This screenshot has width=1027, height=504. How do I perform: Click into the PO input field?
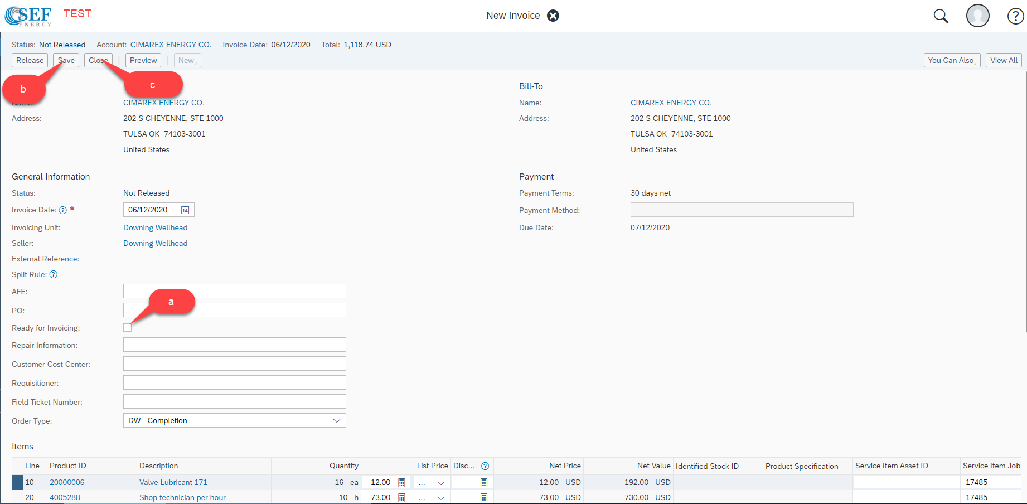(234, 310)
